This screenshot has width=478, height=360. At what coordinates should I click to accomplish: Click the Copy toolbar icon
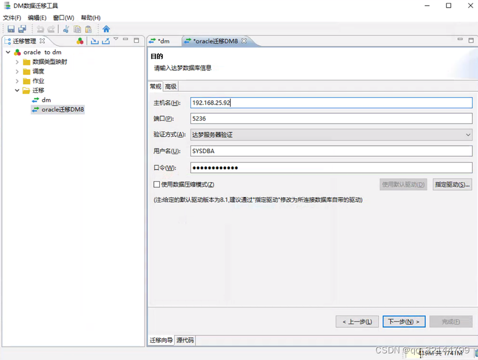(78, 29)
